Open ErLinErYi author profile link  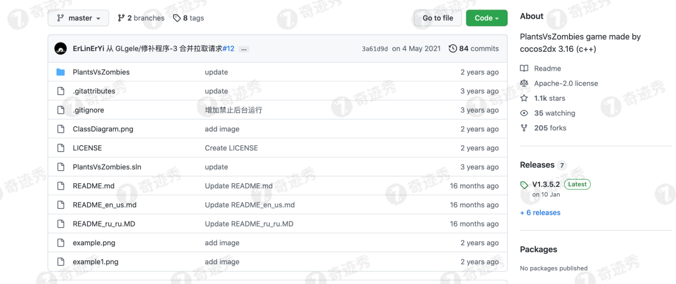pyautogui.click(x=88, y=49)
